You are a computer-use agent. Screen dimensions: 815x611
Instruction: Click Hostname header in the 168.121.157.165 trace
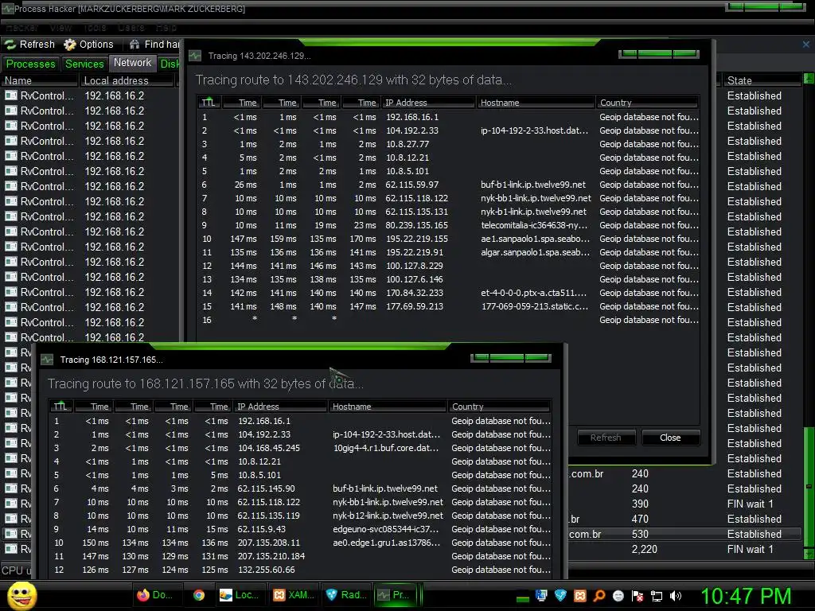click(388, 407)
